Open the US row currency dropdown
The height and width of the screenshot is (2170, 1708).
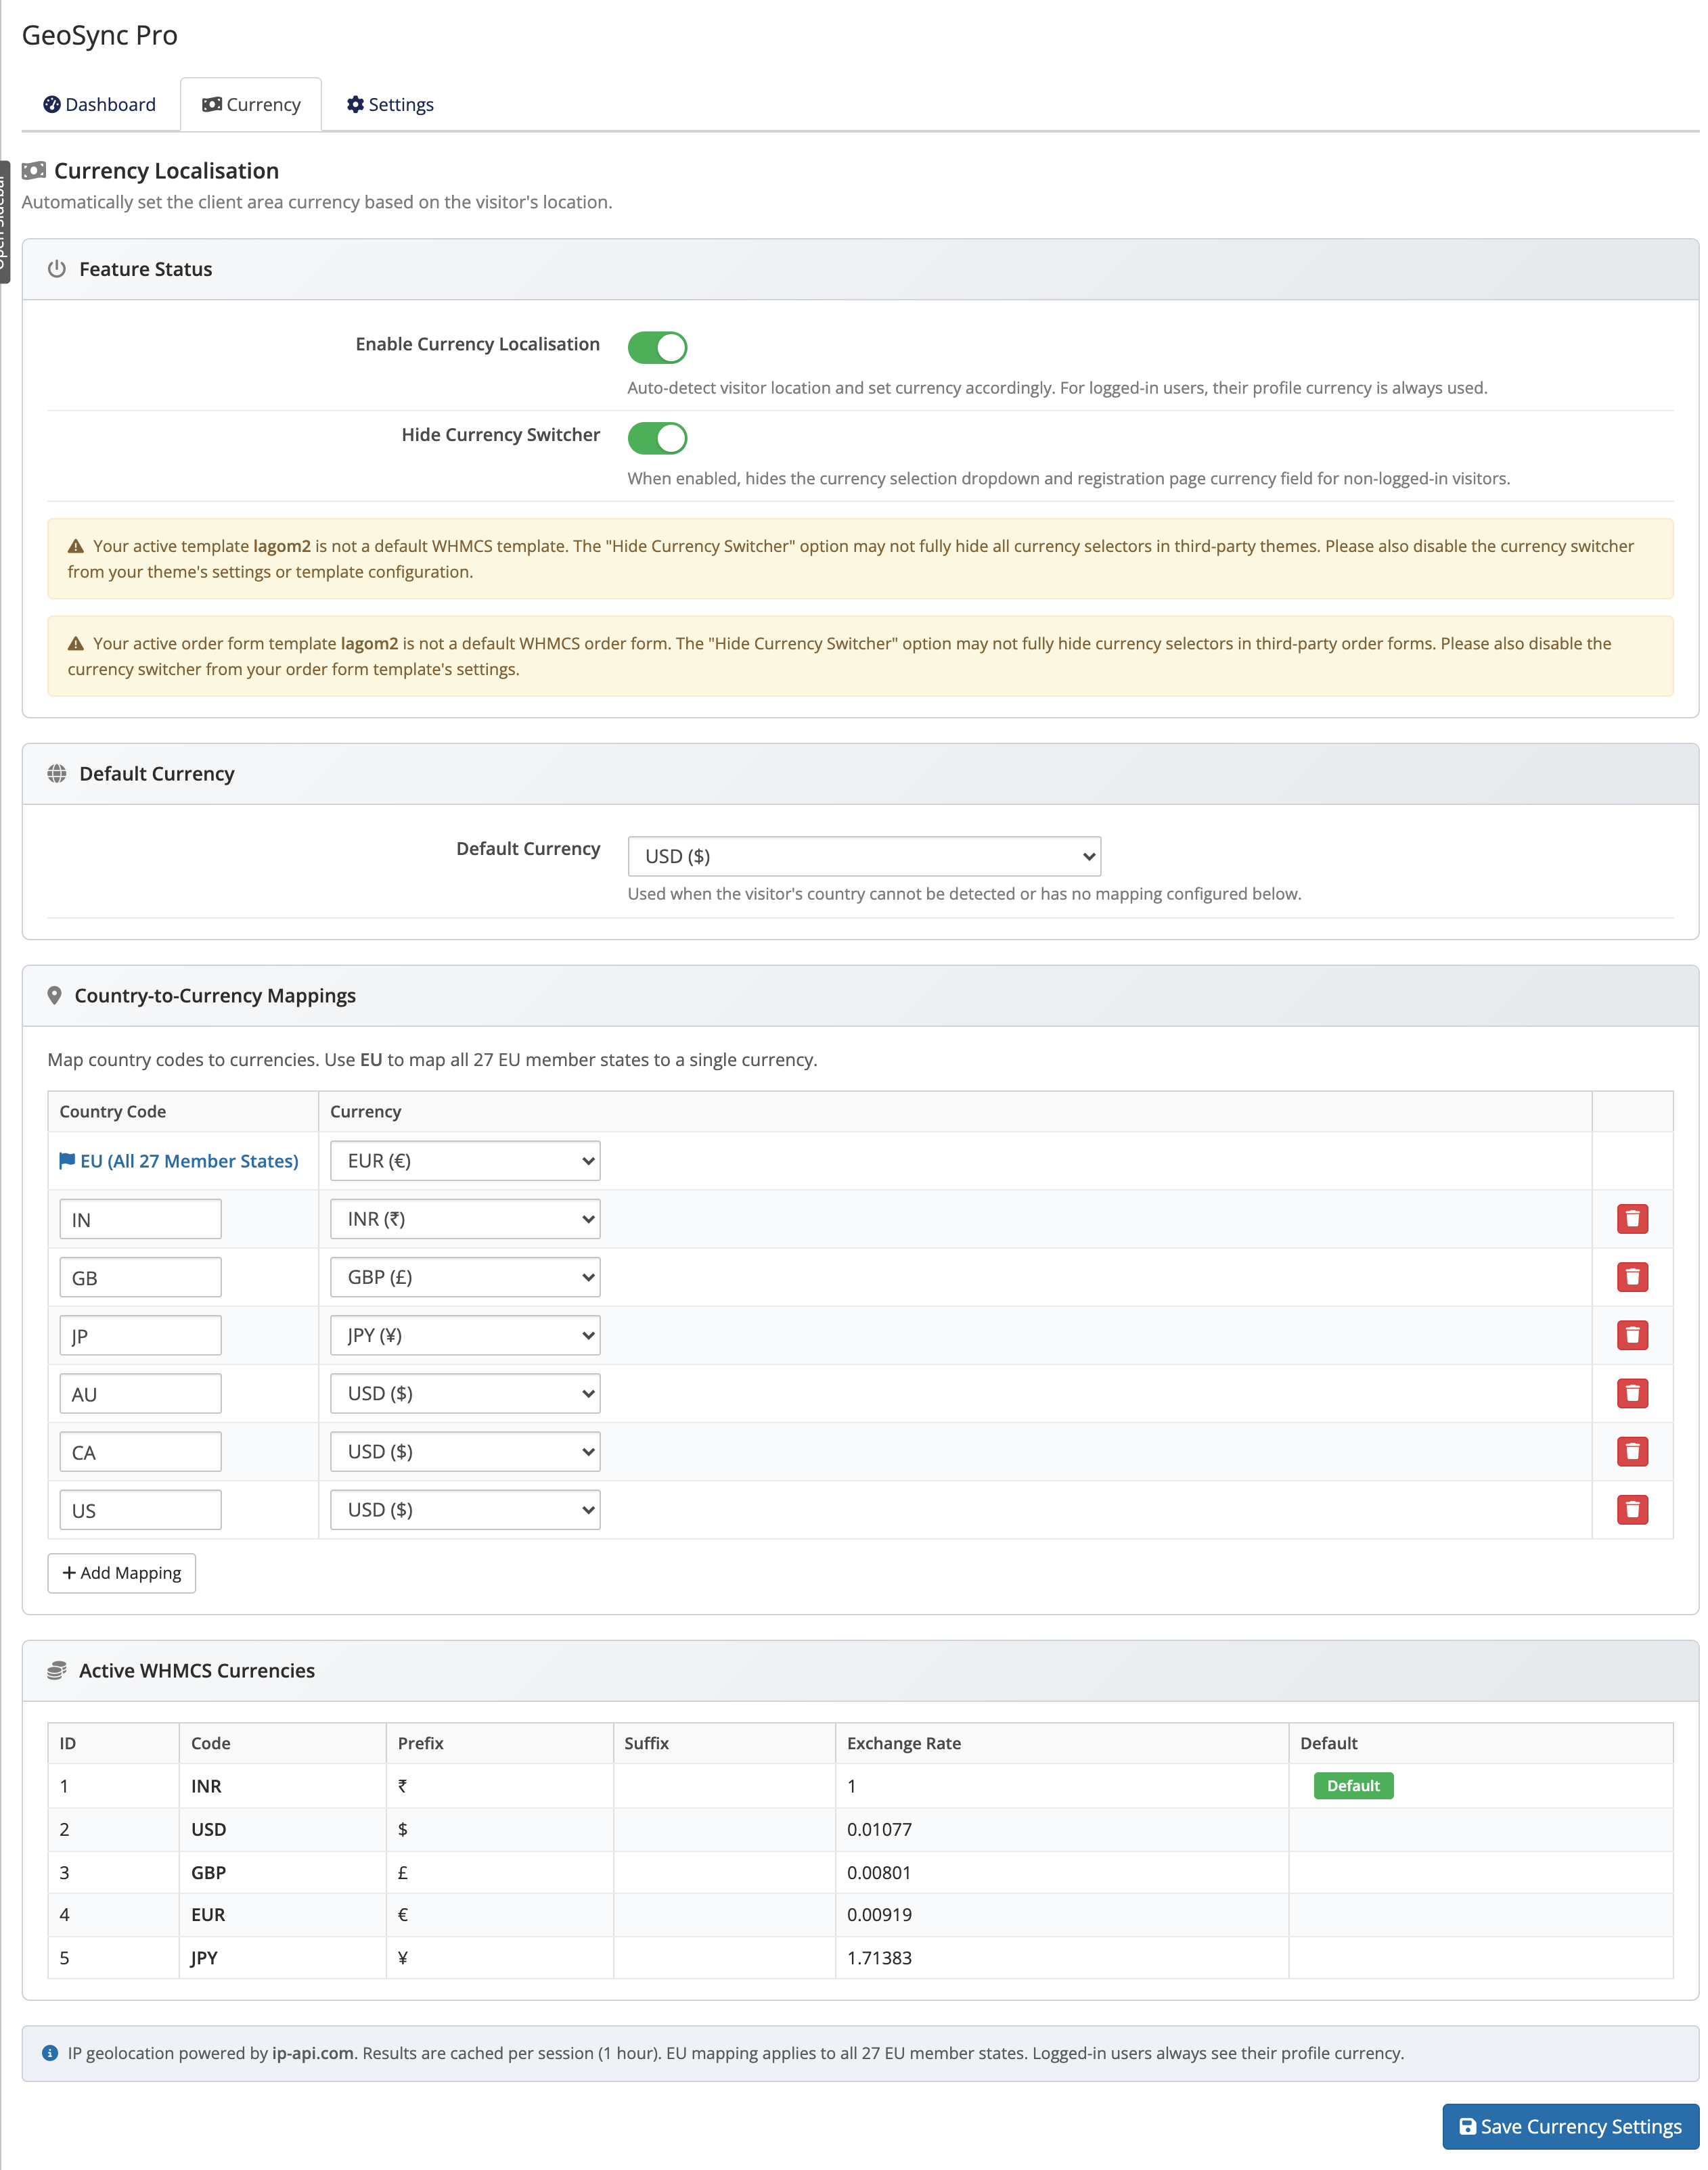[x=465, y=1509]
